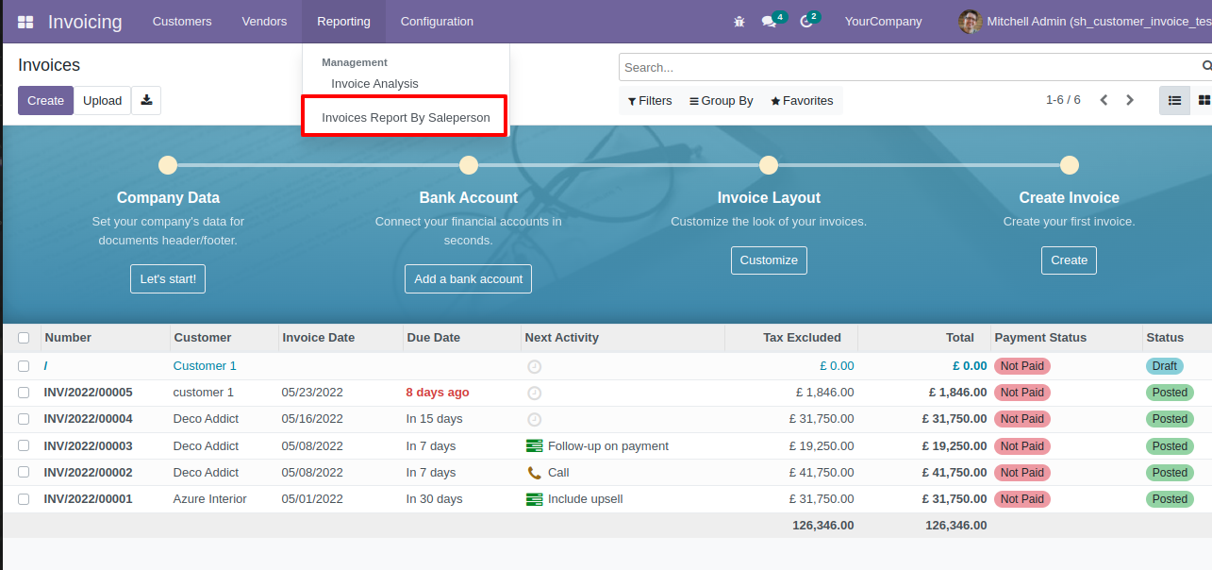Select checkbox for draft Customer 1 row
1212x570 pixels.
pos(24,366)
